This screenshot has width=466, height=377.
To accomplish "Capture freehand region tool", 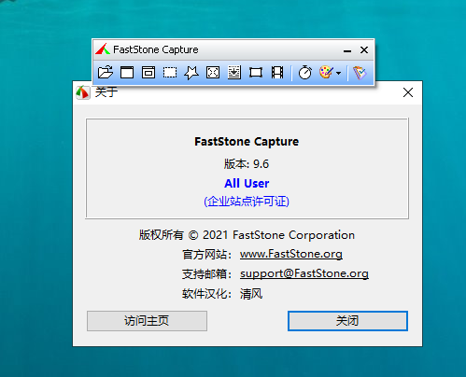I will (191, 73).
